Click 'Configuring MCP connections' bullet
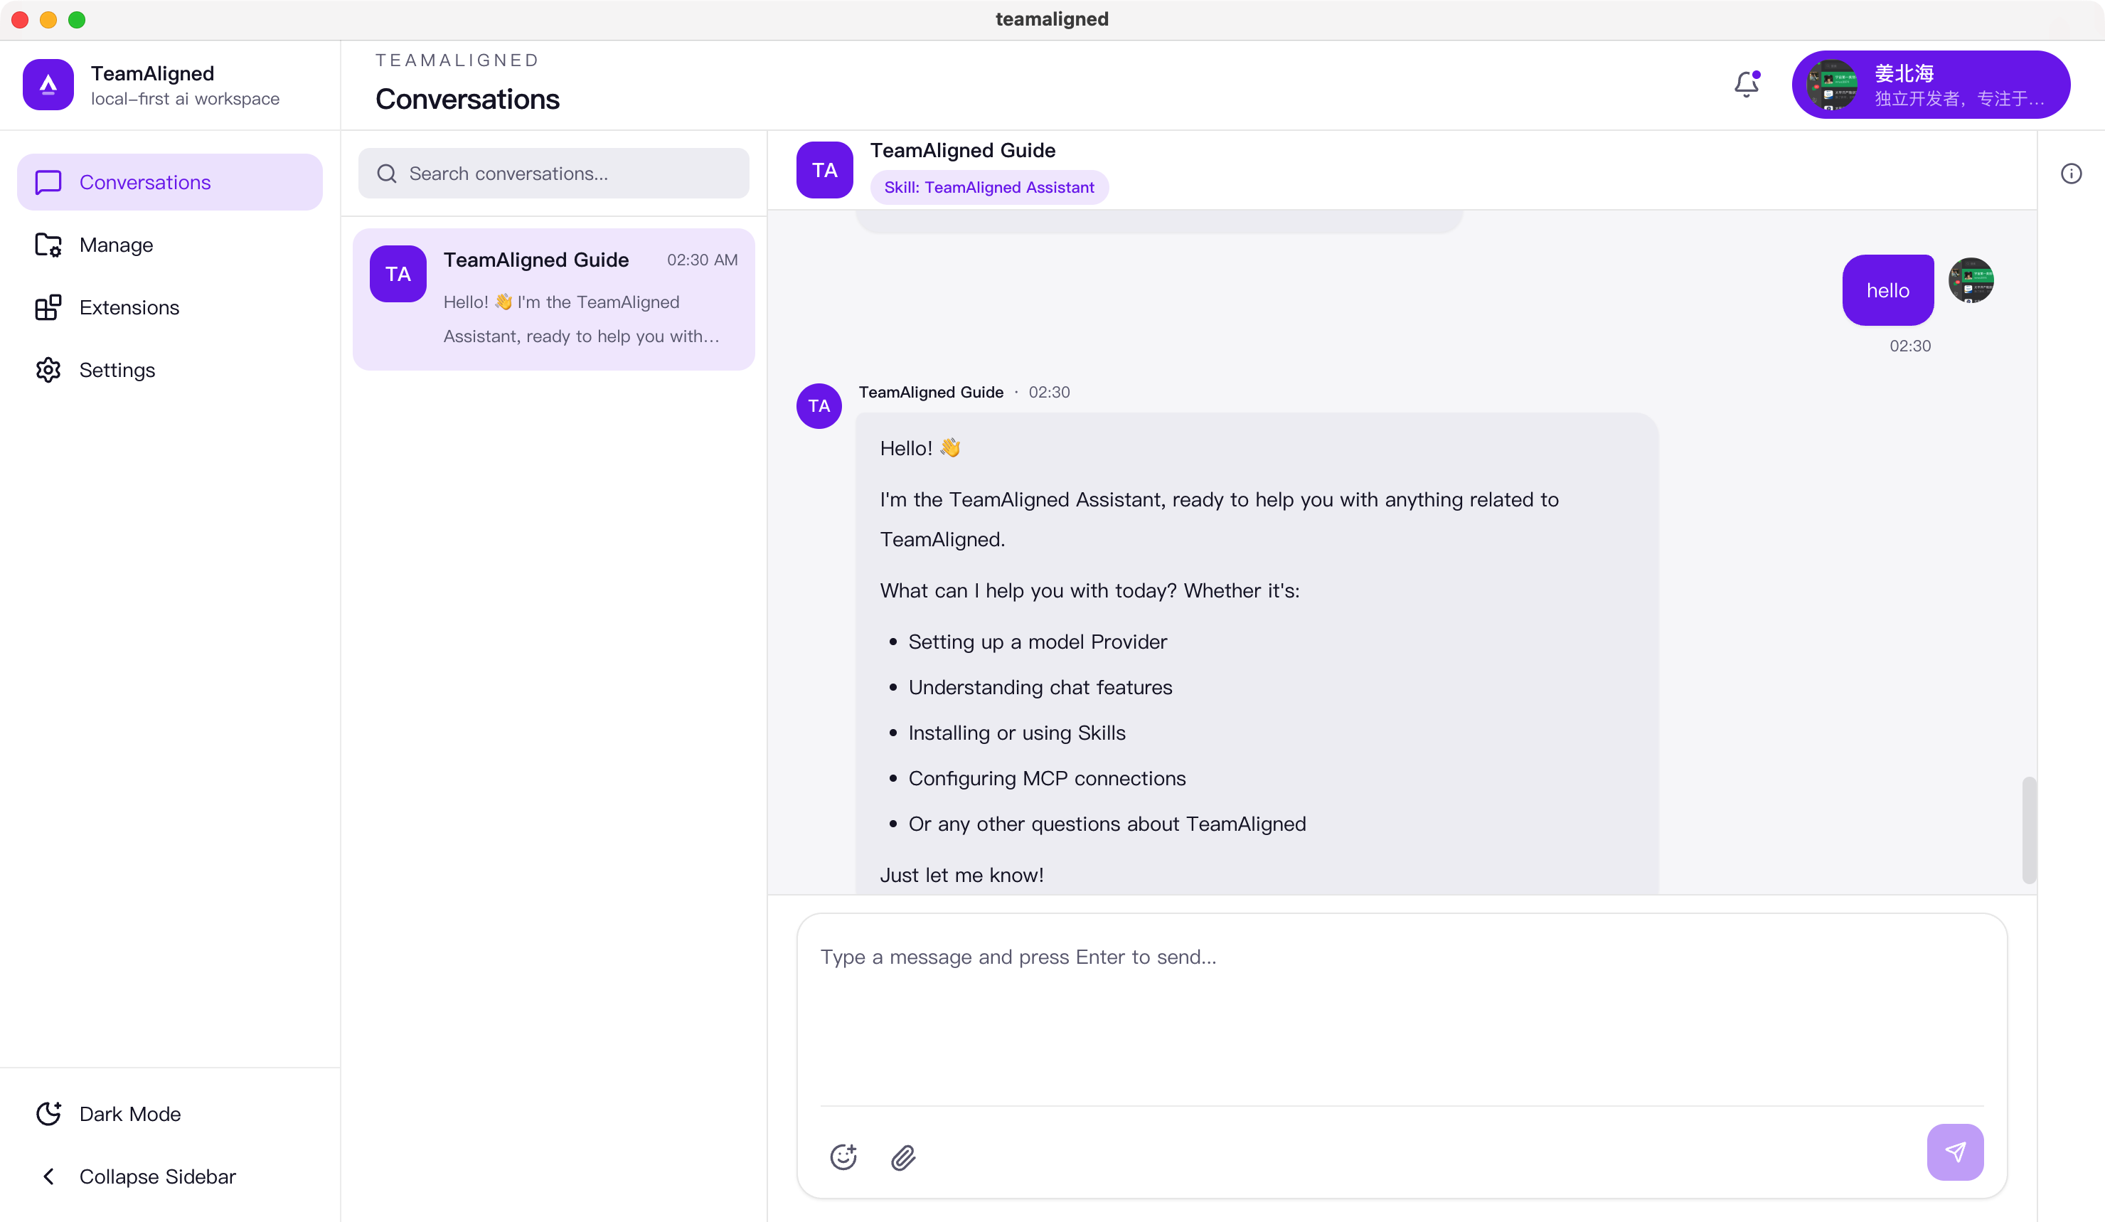The image size is (2105, 1222). 1047,777
